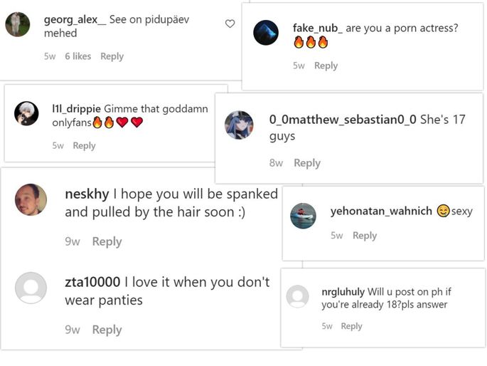Reply to nrgluhuly comment

pos(351,326)
